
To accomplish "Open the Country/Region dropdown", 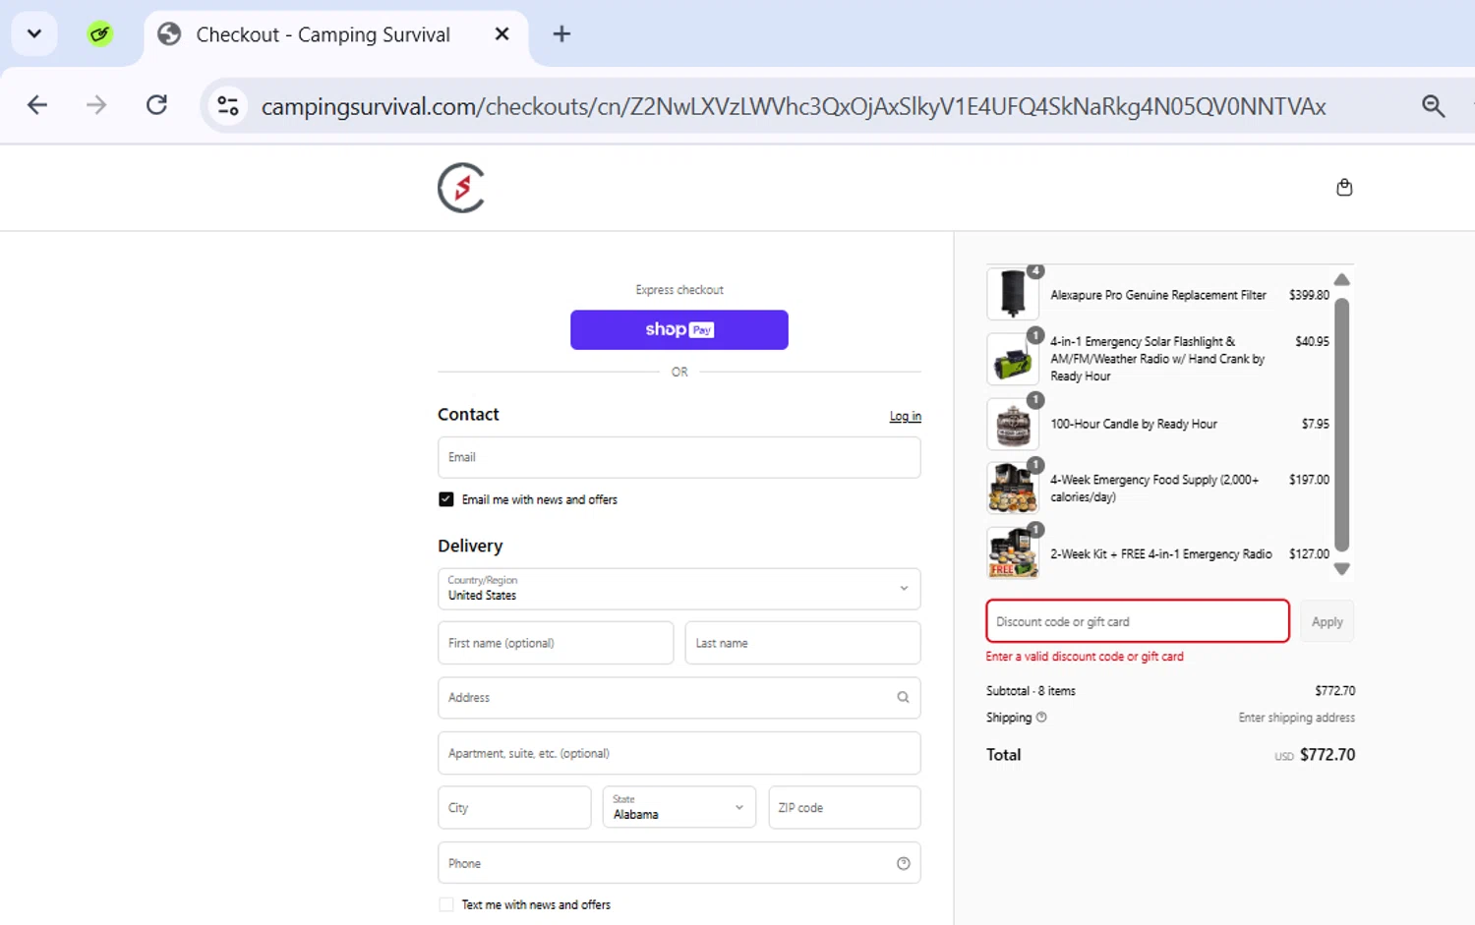I will click(679, 589).
